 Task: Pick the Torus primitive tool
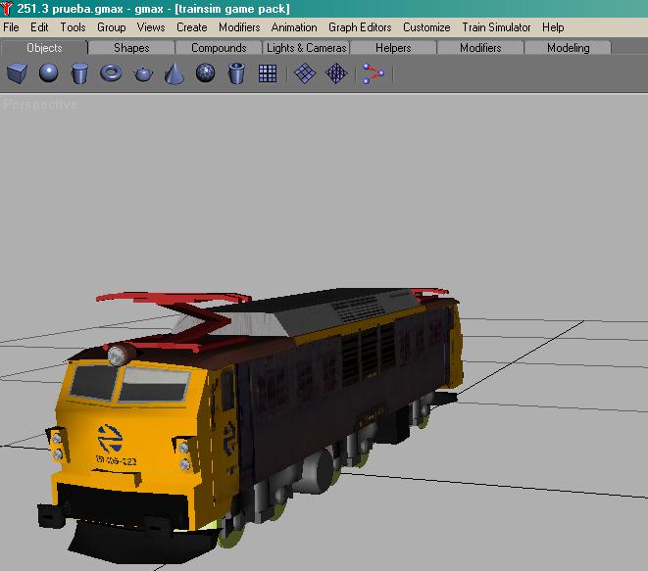tap(111, 72)
